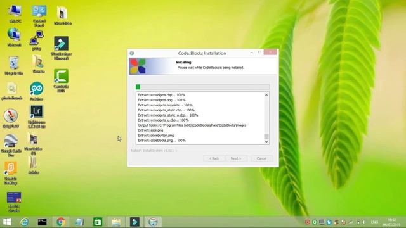Viewport: 406px width, 228px height.
Task: Switch to Filmora on the taskbar
Action: point(134,222)
